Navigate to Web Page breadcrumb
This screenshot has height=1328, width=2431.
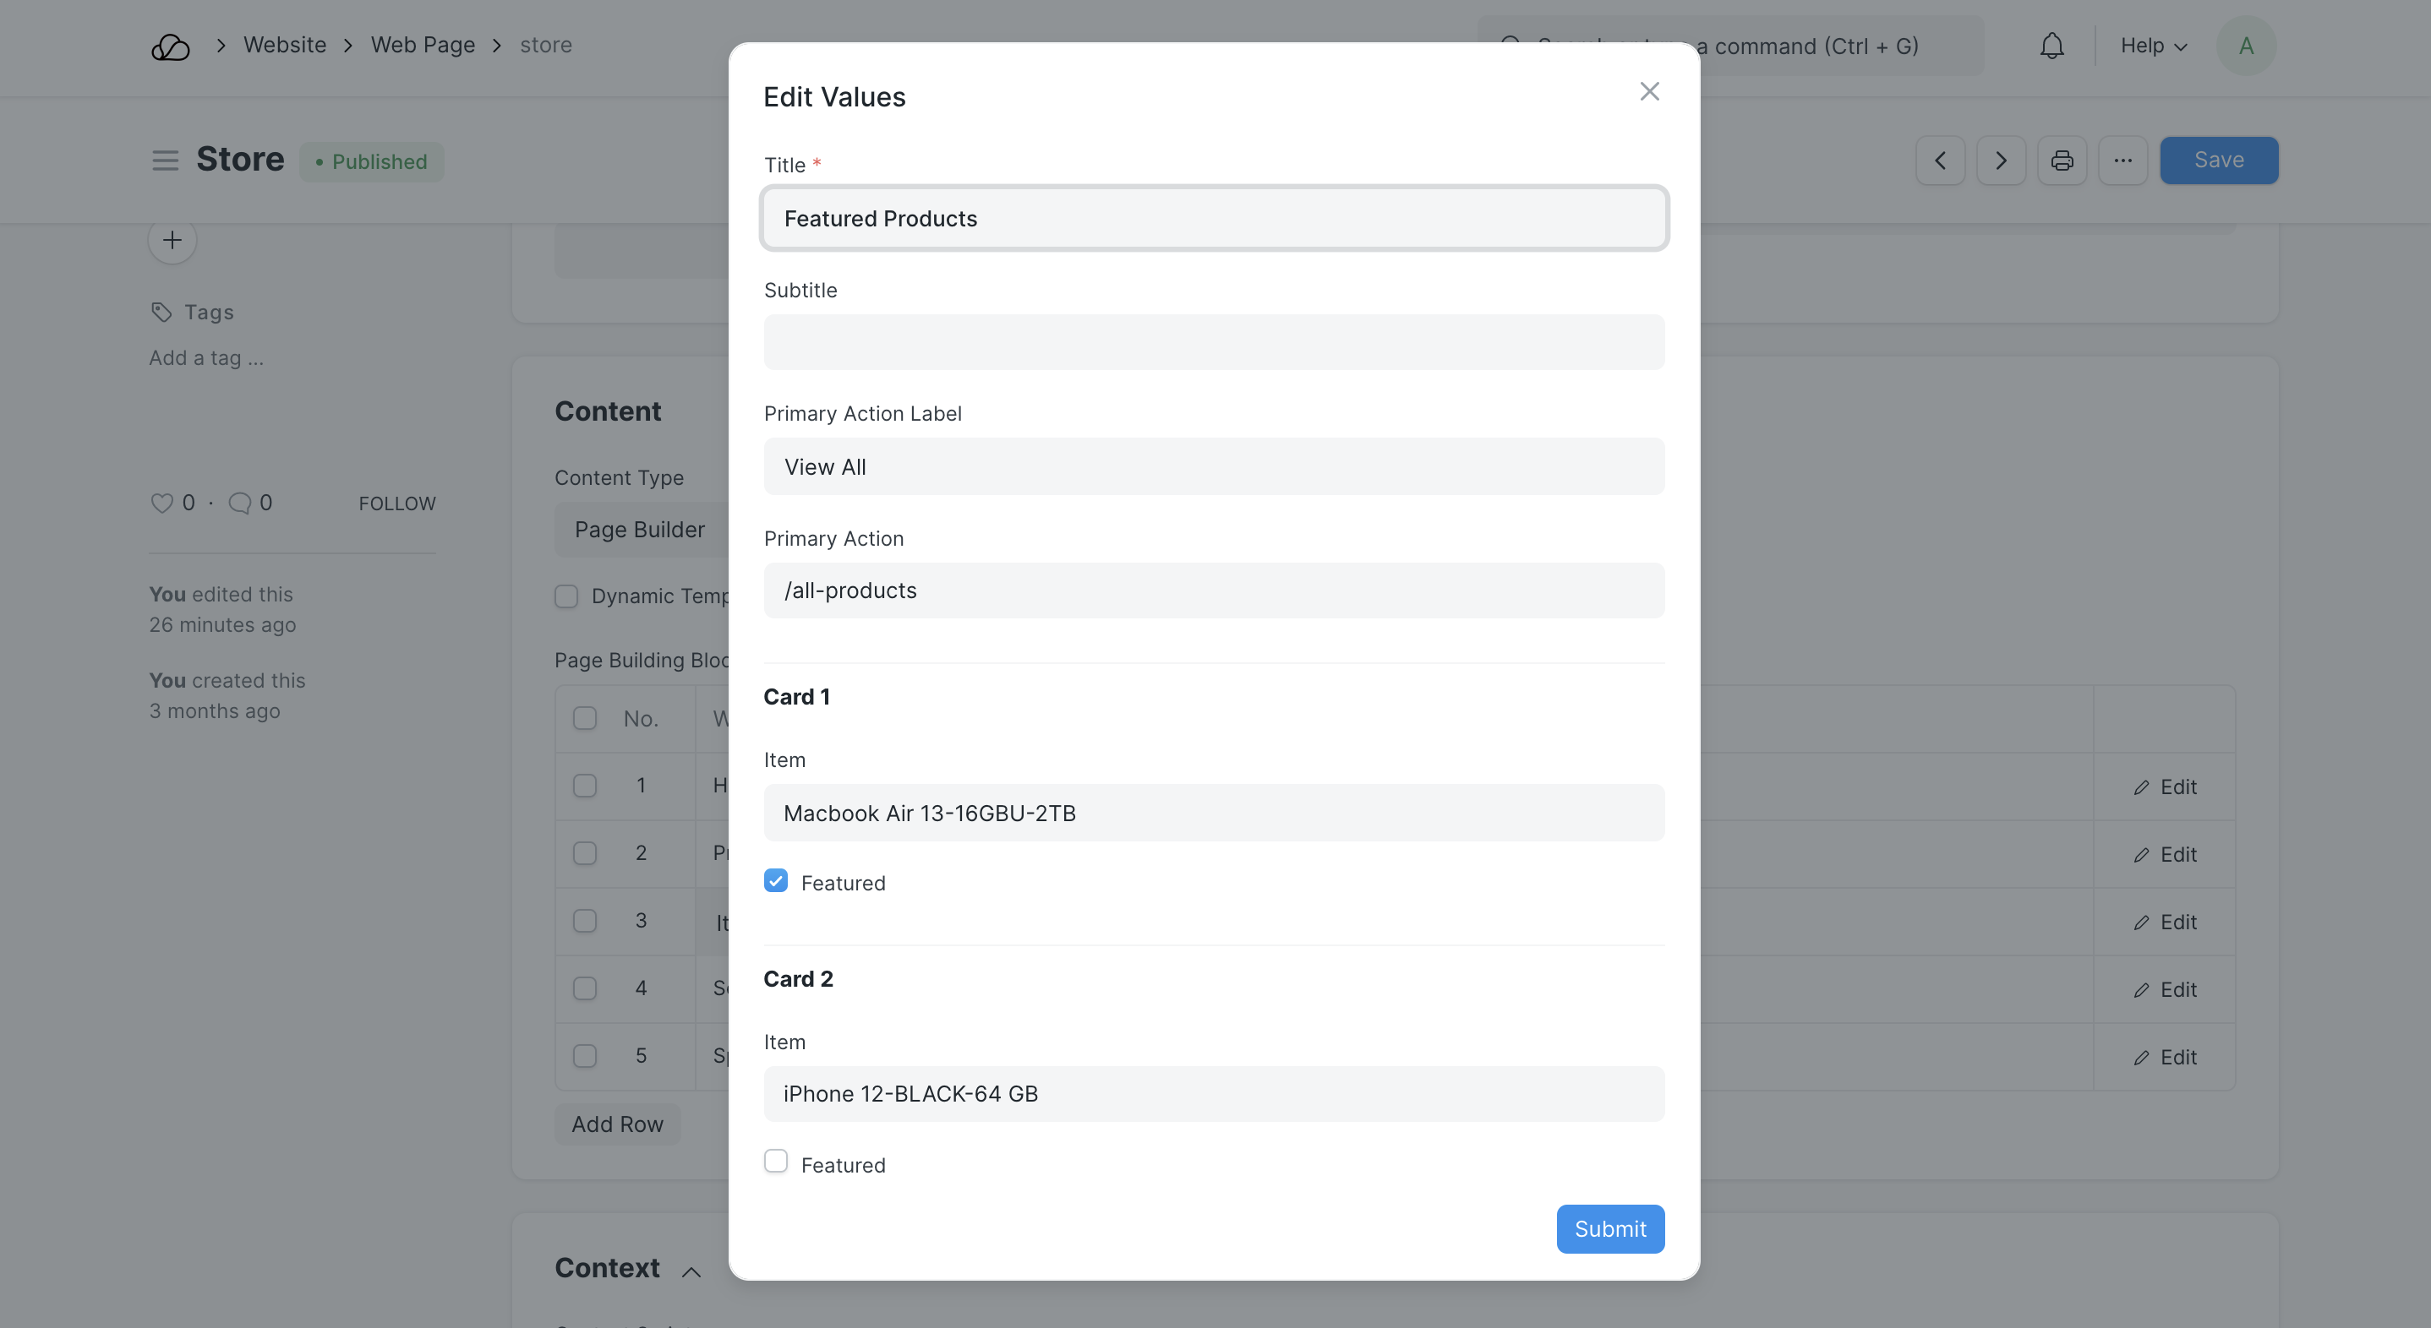[x=423, y=46]
